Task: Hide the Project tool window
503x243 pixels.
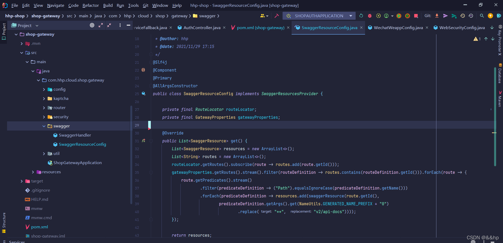Action: (128, 25)
